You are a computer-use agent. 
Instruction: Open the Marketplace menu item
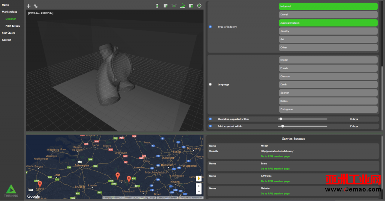9,12
